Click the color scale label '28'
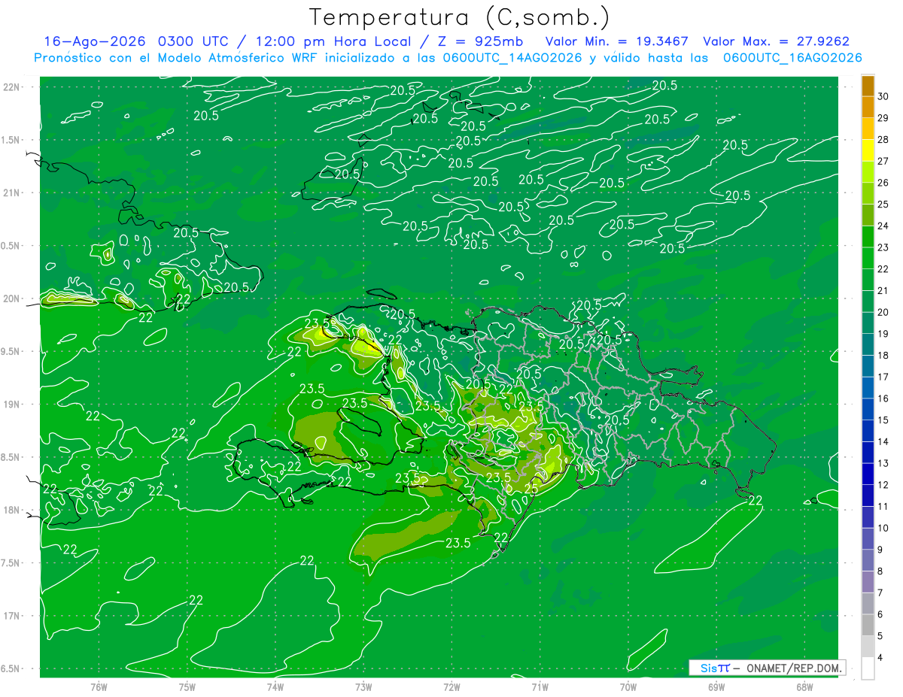This screenshot has height=697, width=903. [883, 140]
